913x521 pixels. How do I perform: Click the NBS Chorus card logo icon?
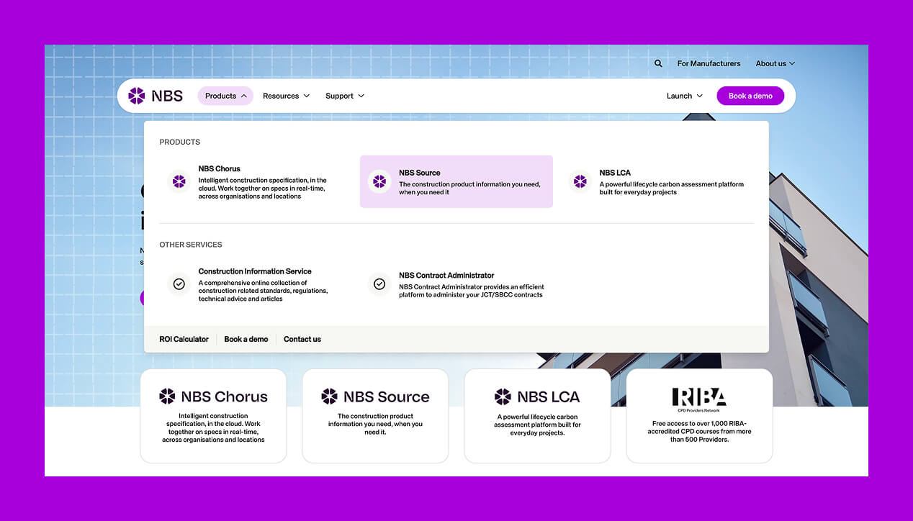167,397
